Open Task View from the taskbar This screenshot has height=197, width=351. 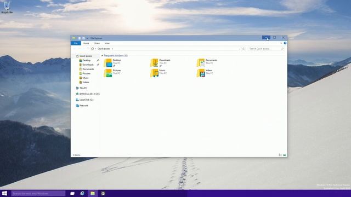click(x=72, y=193)
